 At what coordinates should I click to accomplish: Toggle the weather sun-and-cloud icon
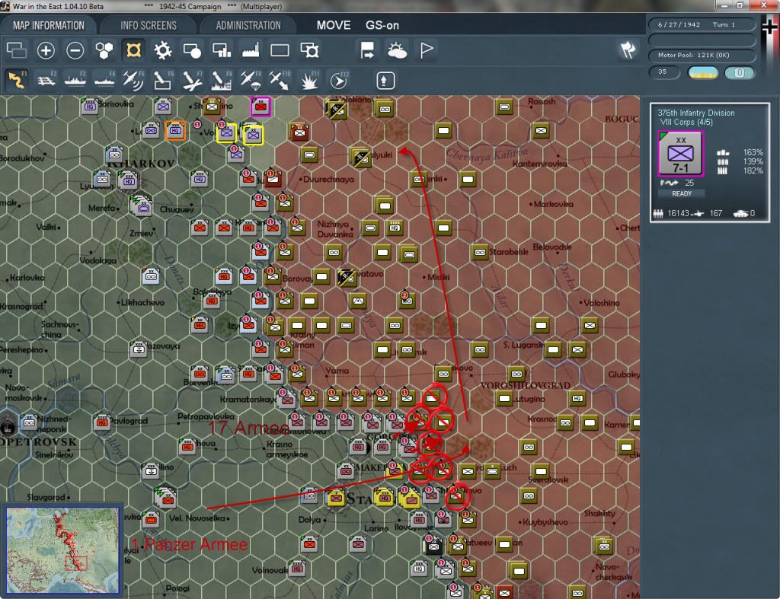point(397,50)
